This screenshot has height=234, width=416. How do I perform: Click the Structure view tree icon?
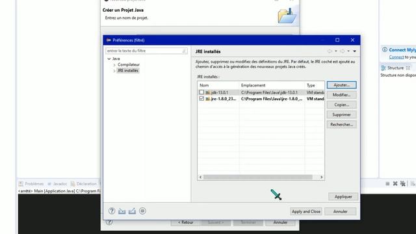click(x=383, y=68)
